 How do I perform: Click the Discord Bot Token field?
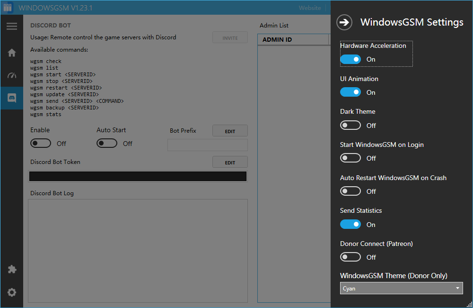[138, 176]
